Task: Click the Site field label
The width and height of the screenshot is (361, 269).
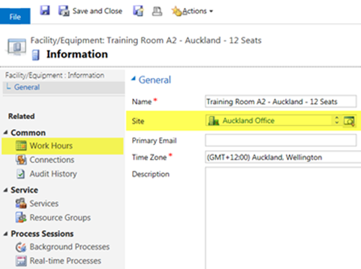Action: pos(138,121)
